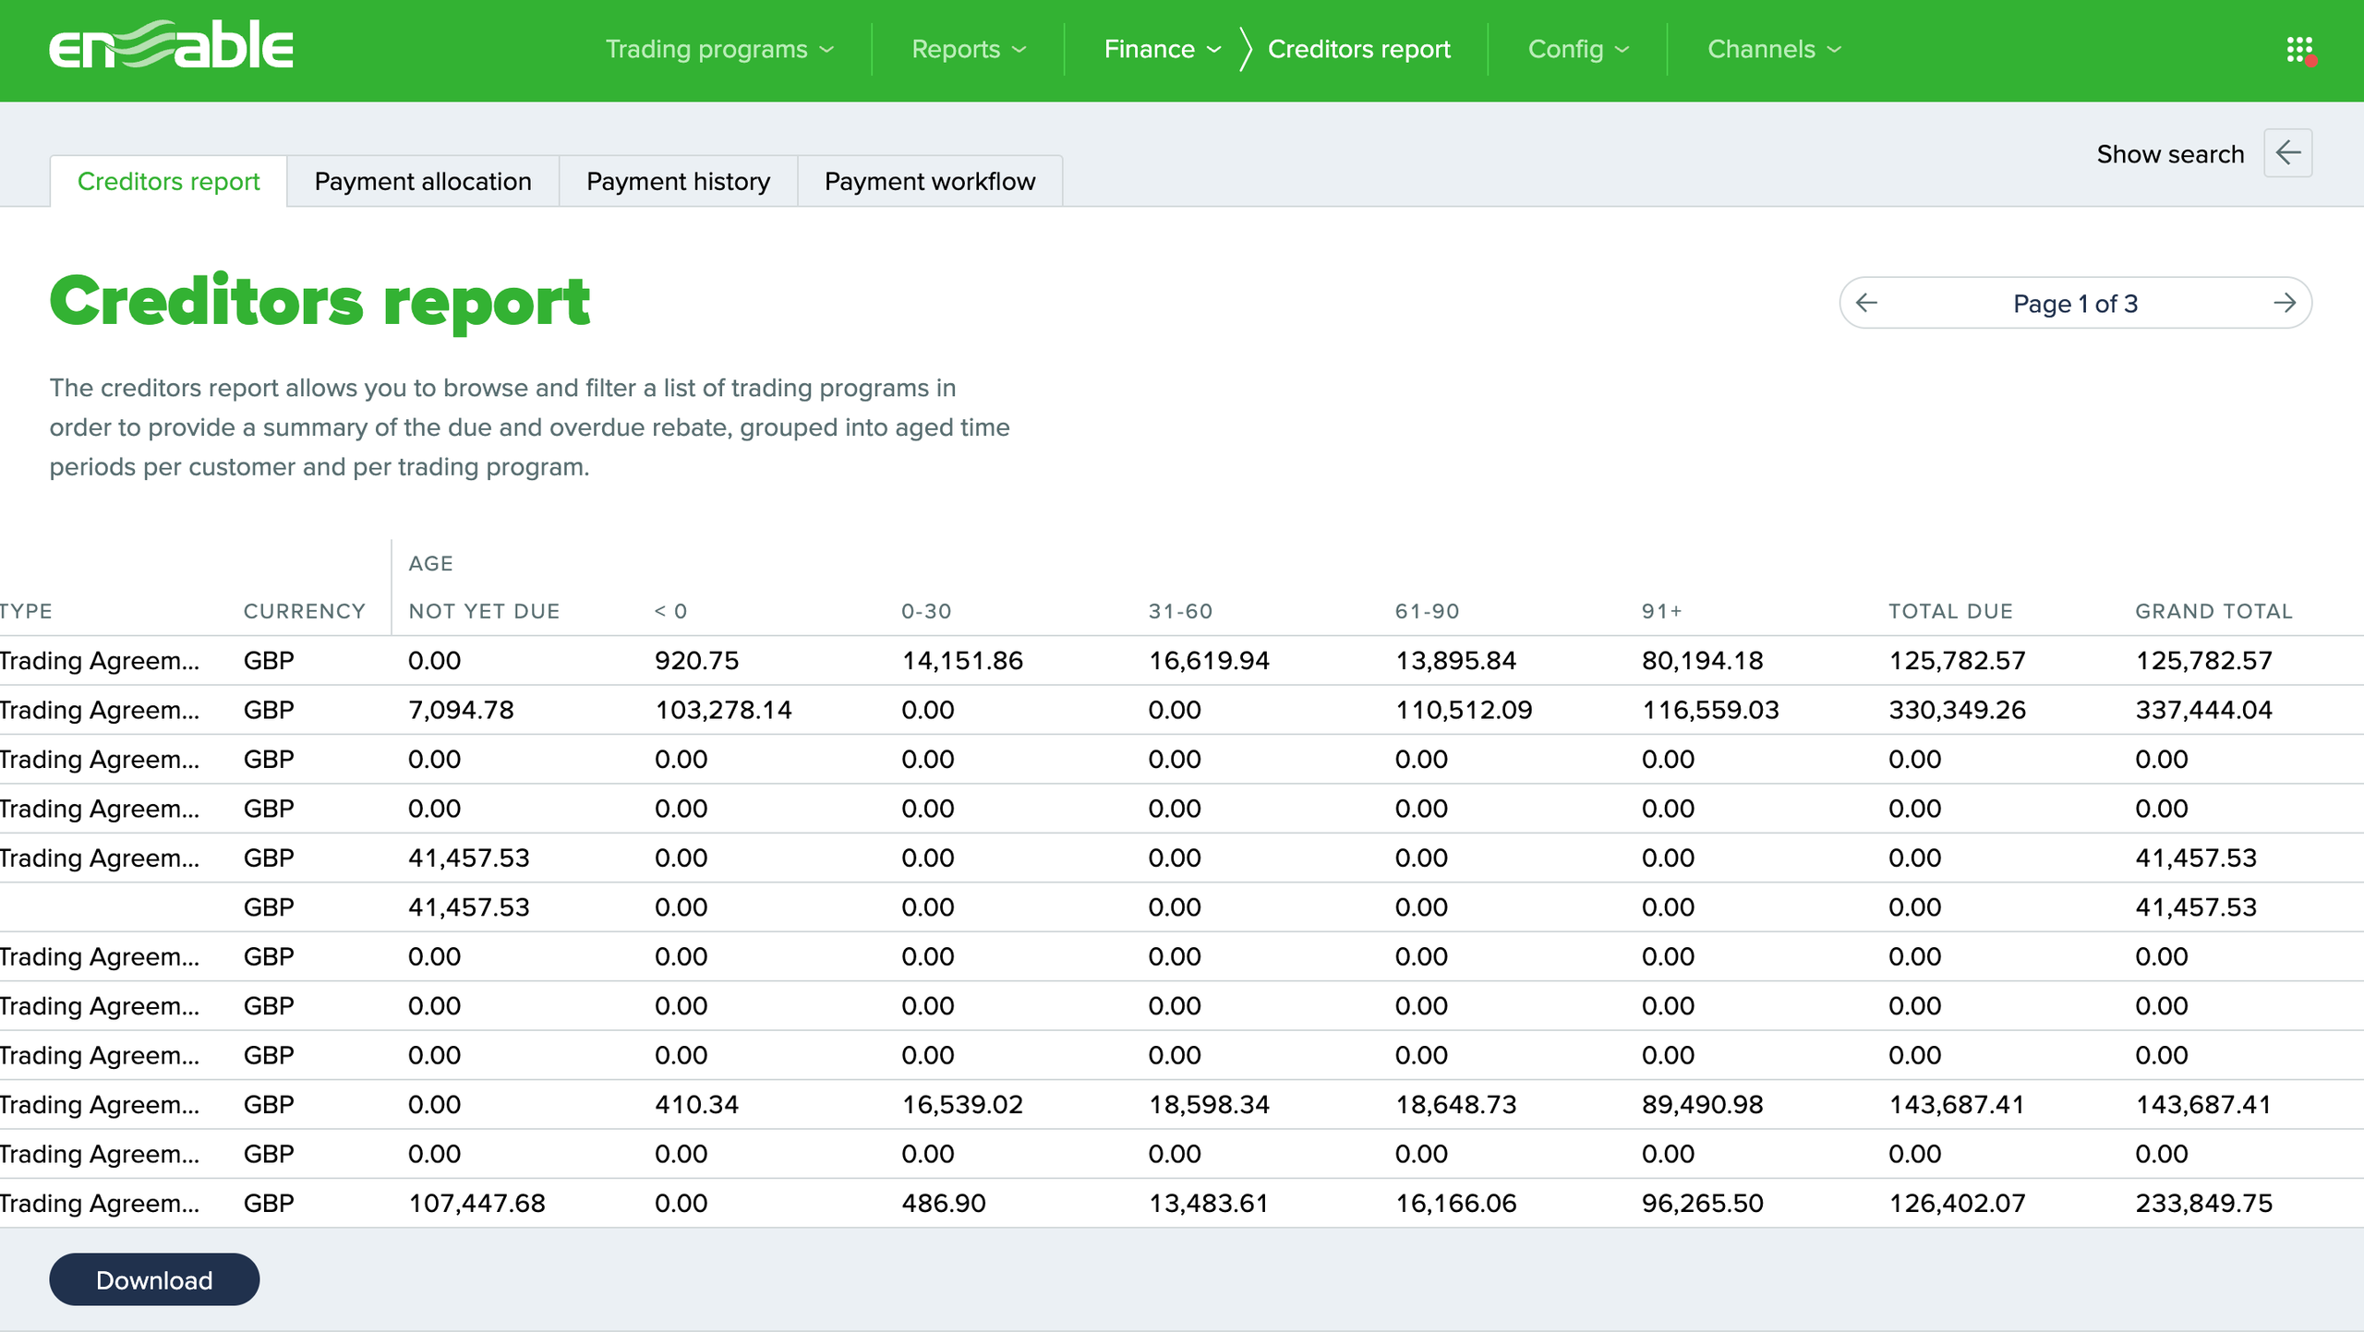Select the 89,490.98 cell
Image resolution: width=2364 pixels, height=1332 pixels.
1702,1105
